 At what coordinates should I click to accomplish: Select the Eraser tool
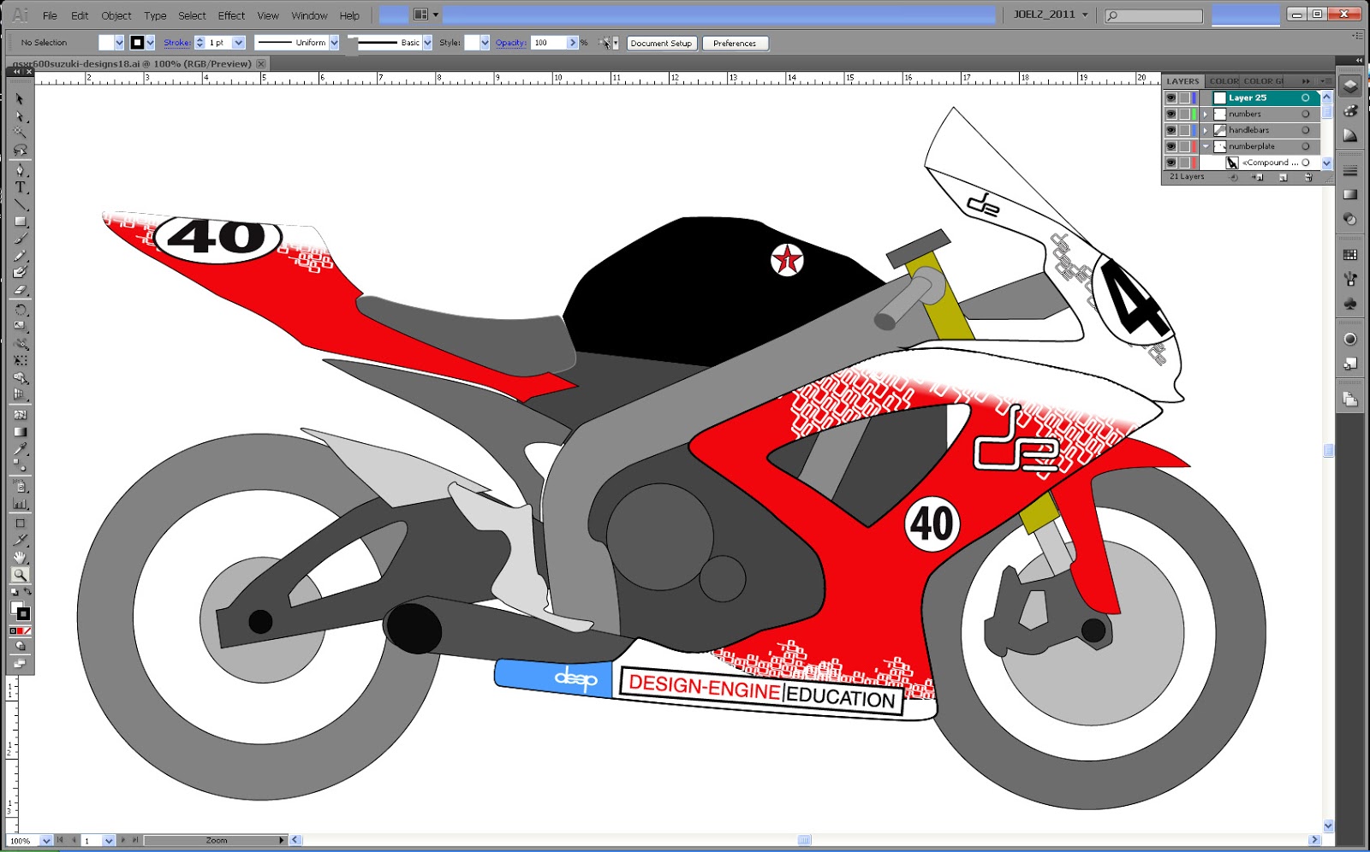coord(20,290)
